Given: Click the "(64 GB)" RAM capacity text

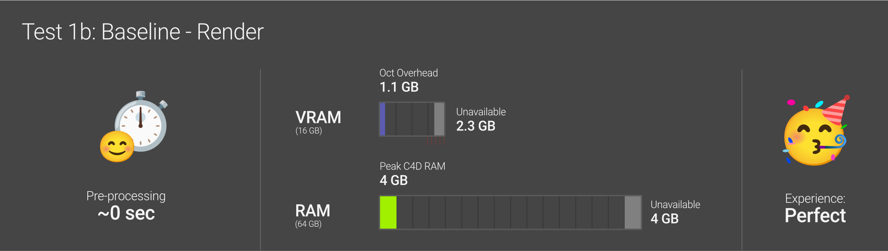Looking at the screenshot, I should pos(308,224).
